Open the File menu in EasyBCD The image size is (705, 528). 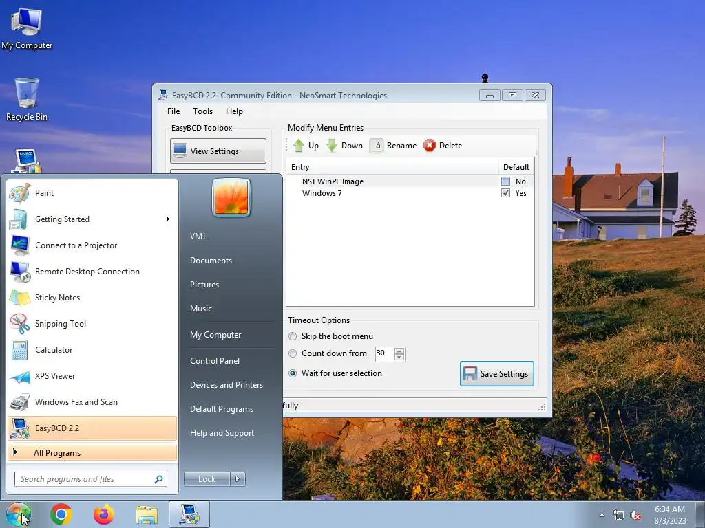173,111
